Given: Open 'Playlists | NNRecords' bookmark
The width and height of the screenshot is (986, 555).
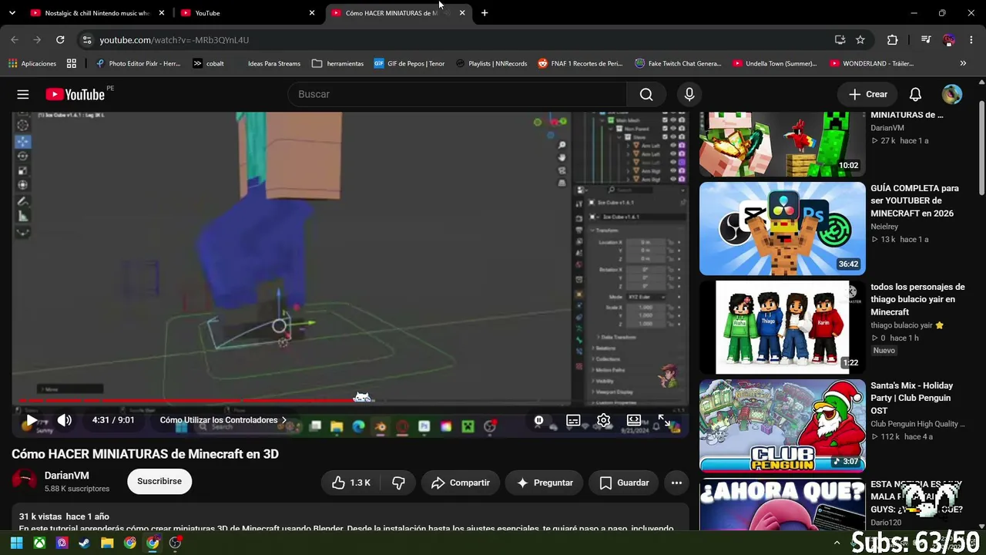Looking at the screenshot, I should coord(491,63).
